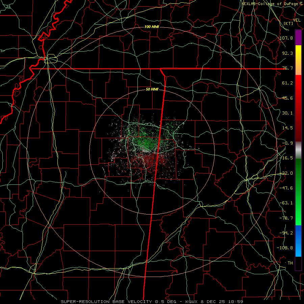Click the blue segment of color scale

coord(298,241)
